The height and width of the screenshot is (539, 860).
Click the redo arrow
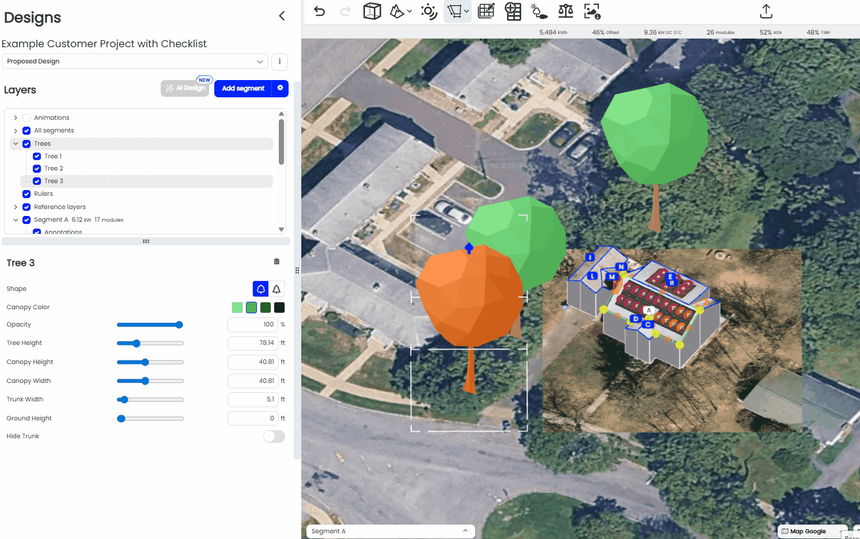[346, 11]
